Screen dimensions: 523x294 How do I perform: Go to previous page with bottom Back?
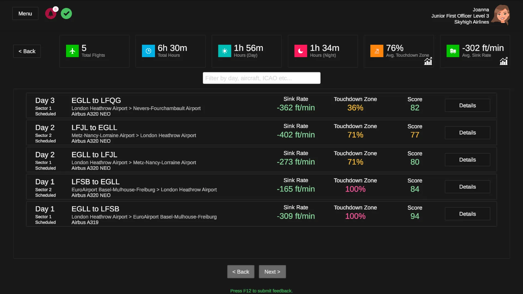[x=241, y=272]
